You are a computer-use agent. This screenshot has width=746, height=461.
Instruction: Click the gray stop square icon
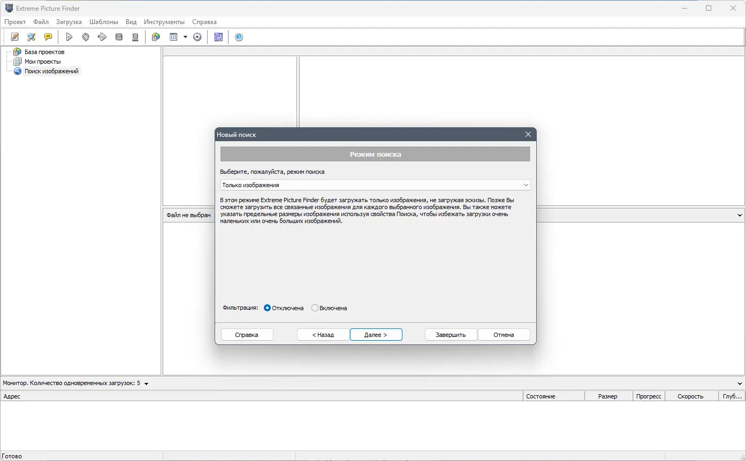click(119, 37)
